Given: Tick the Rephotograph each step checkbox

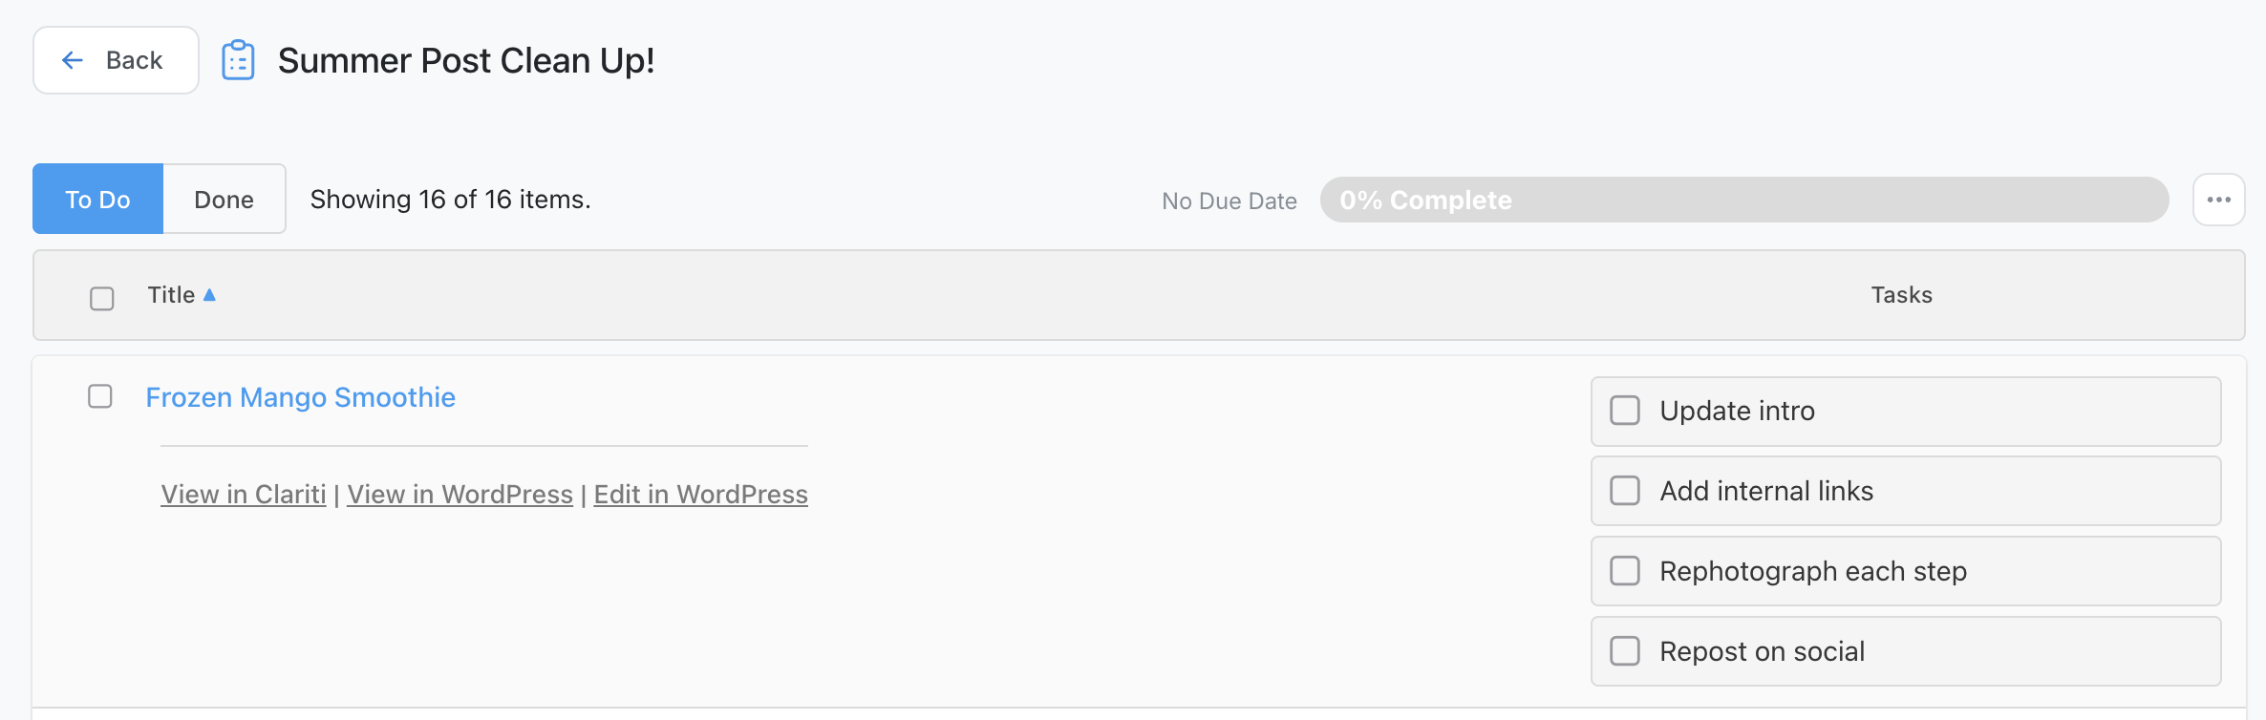Looking at the screenshot, I should click(1625, 571).
